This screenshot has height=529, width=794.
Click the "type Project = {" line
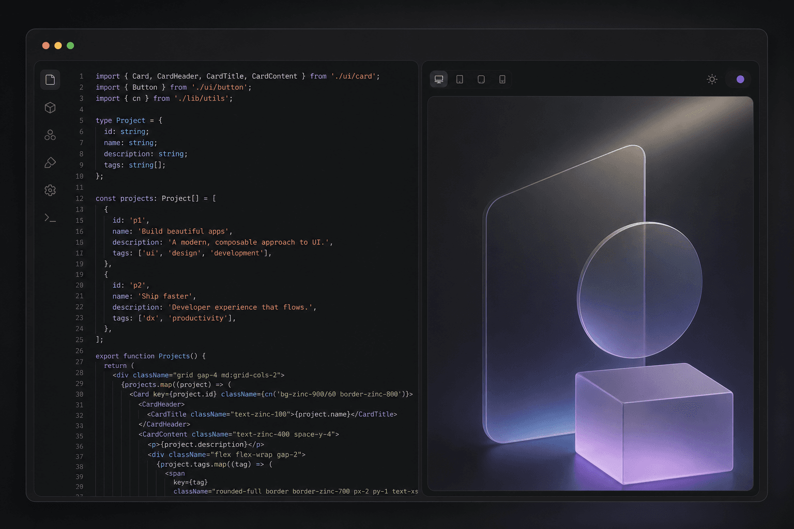coord(129,120)
